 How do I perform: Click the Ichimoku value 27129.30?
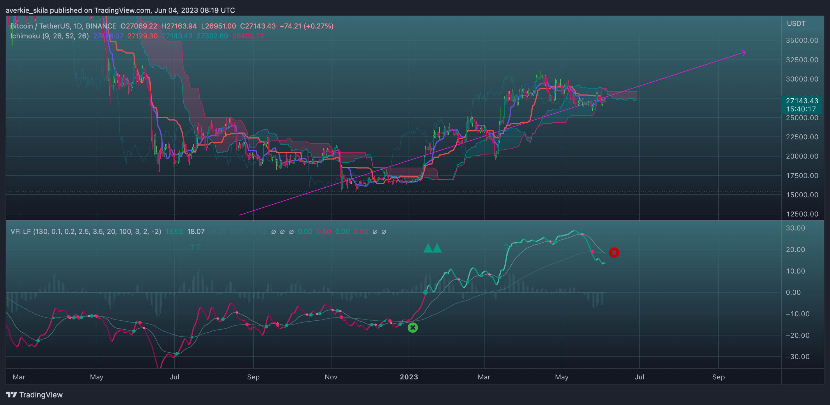point(143,36)
